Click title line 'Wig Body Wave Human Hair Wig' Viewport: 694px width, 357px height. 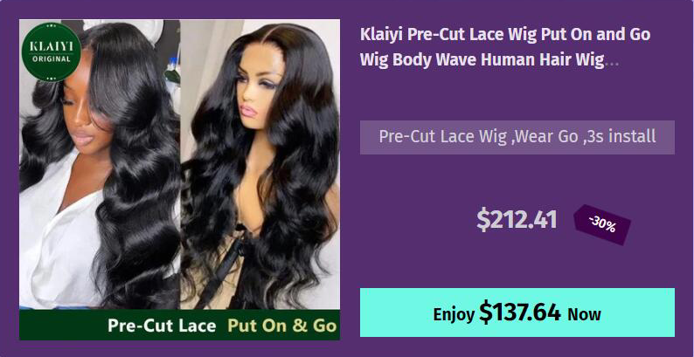pyautogui.click(x=482, y=60)
